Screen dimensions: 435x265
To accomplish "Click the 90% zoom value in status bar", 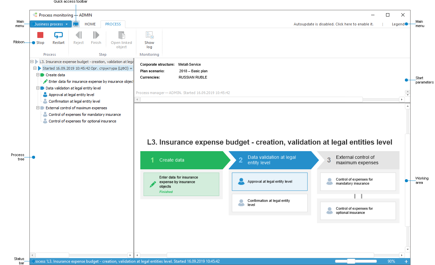I will click(391, 261).
